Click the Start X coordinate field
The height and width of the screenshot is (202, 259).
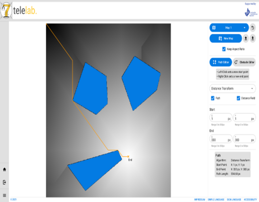click(x=219, y=119)
